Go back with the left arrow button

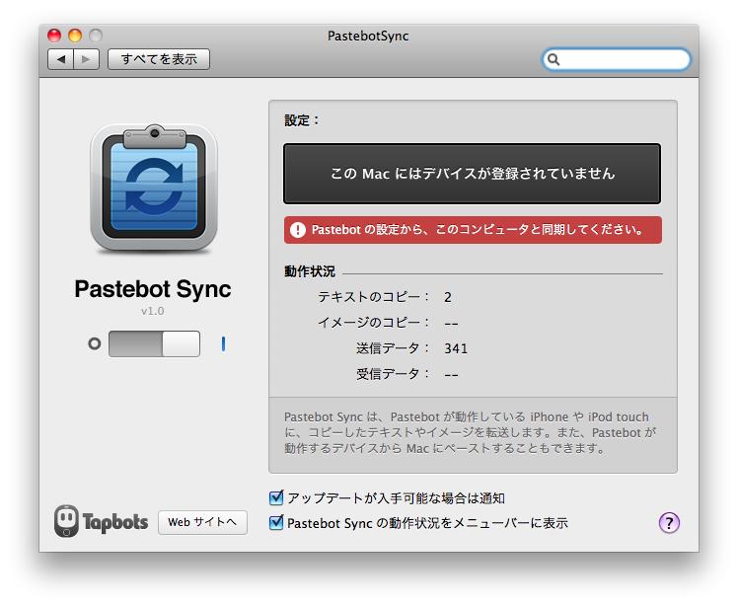pos(61,59)
